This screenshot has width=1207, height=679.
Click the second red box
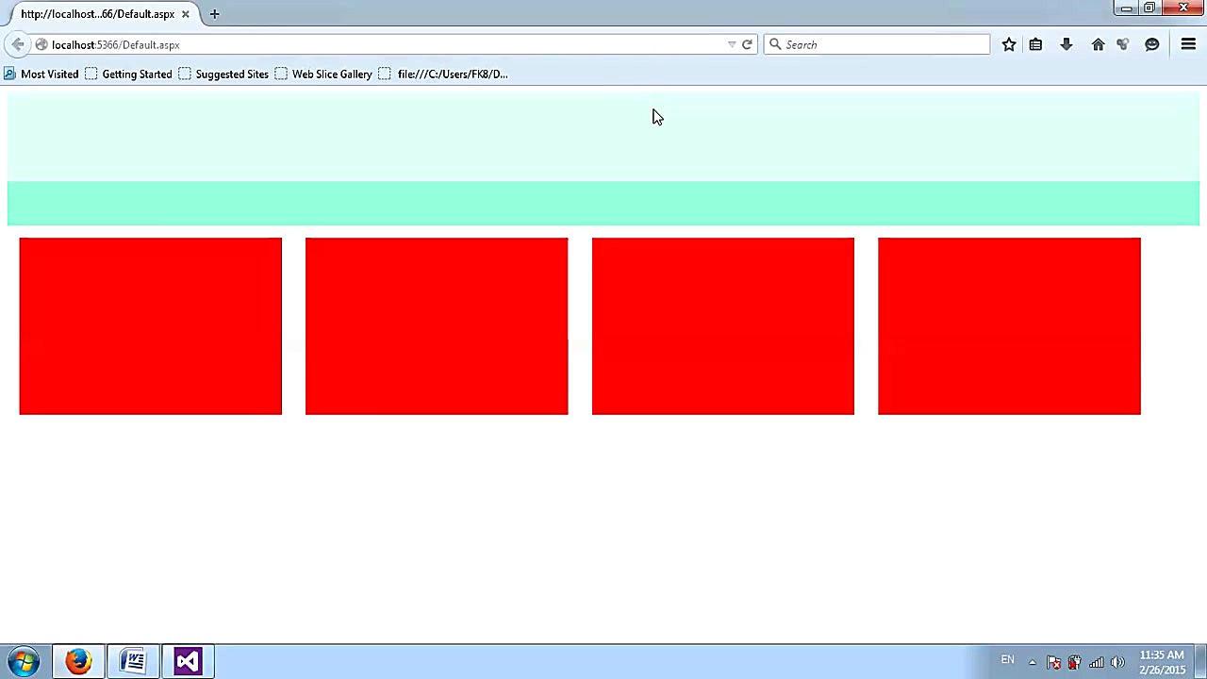pyautogui.click(x=437, y=326)
